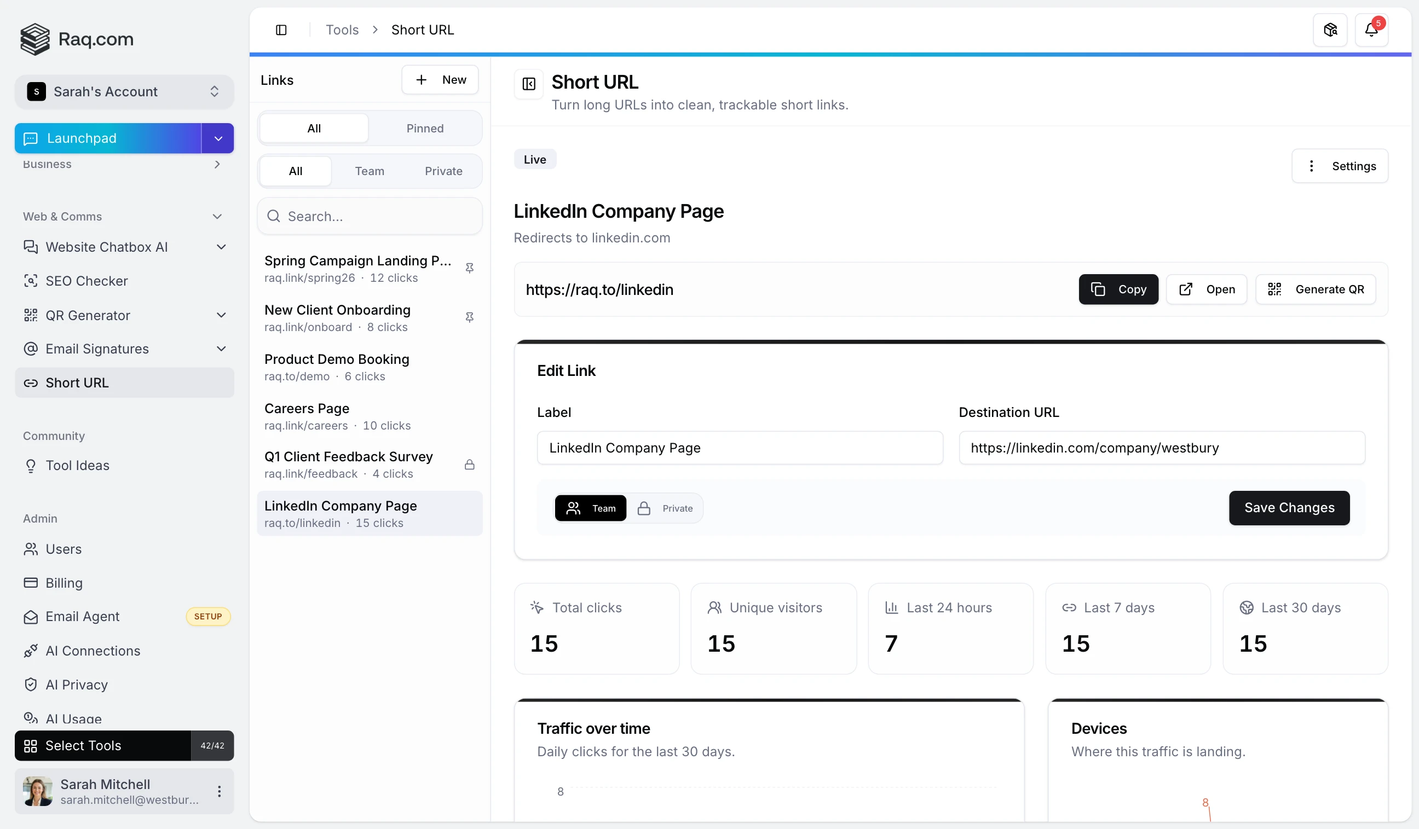Open the three-dot menu beside Sarah Mitchell
1419x829 pixels.
(219, 791)
